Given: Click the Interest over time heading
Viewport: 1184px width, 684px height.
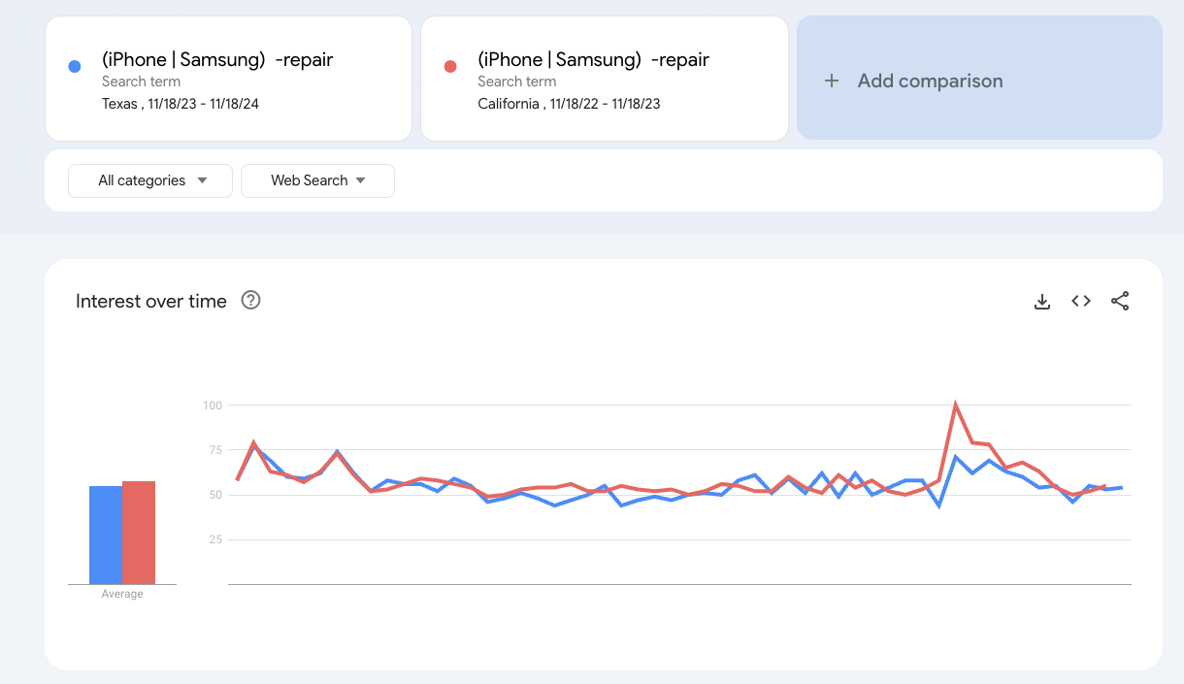Looking at the screenshot, I should [x=150, y=301].
